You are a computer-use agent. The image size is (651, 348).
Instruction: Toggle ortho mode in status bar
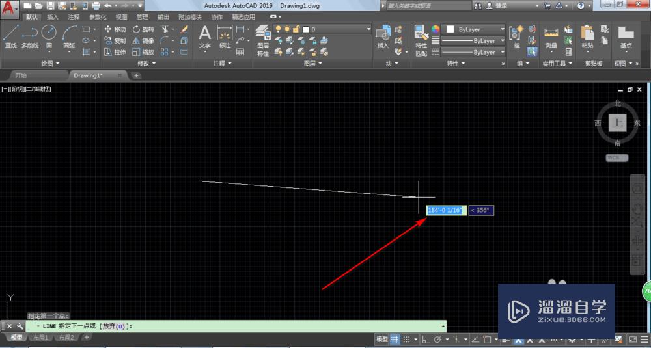point(426,340)
